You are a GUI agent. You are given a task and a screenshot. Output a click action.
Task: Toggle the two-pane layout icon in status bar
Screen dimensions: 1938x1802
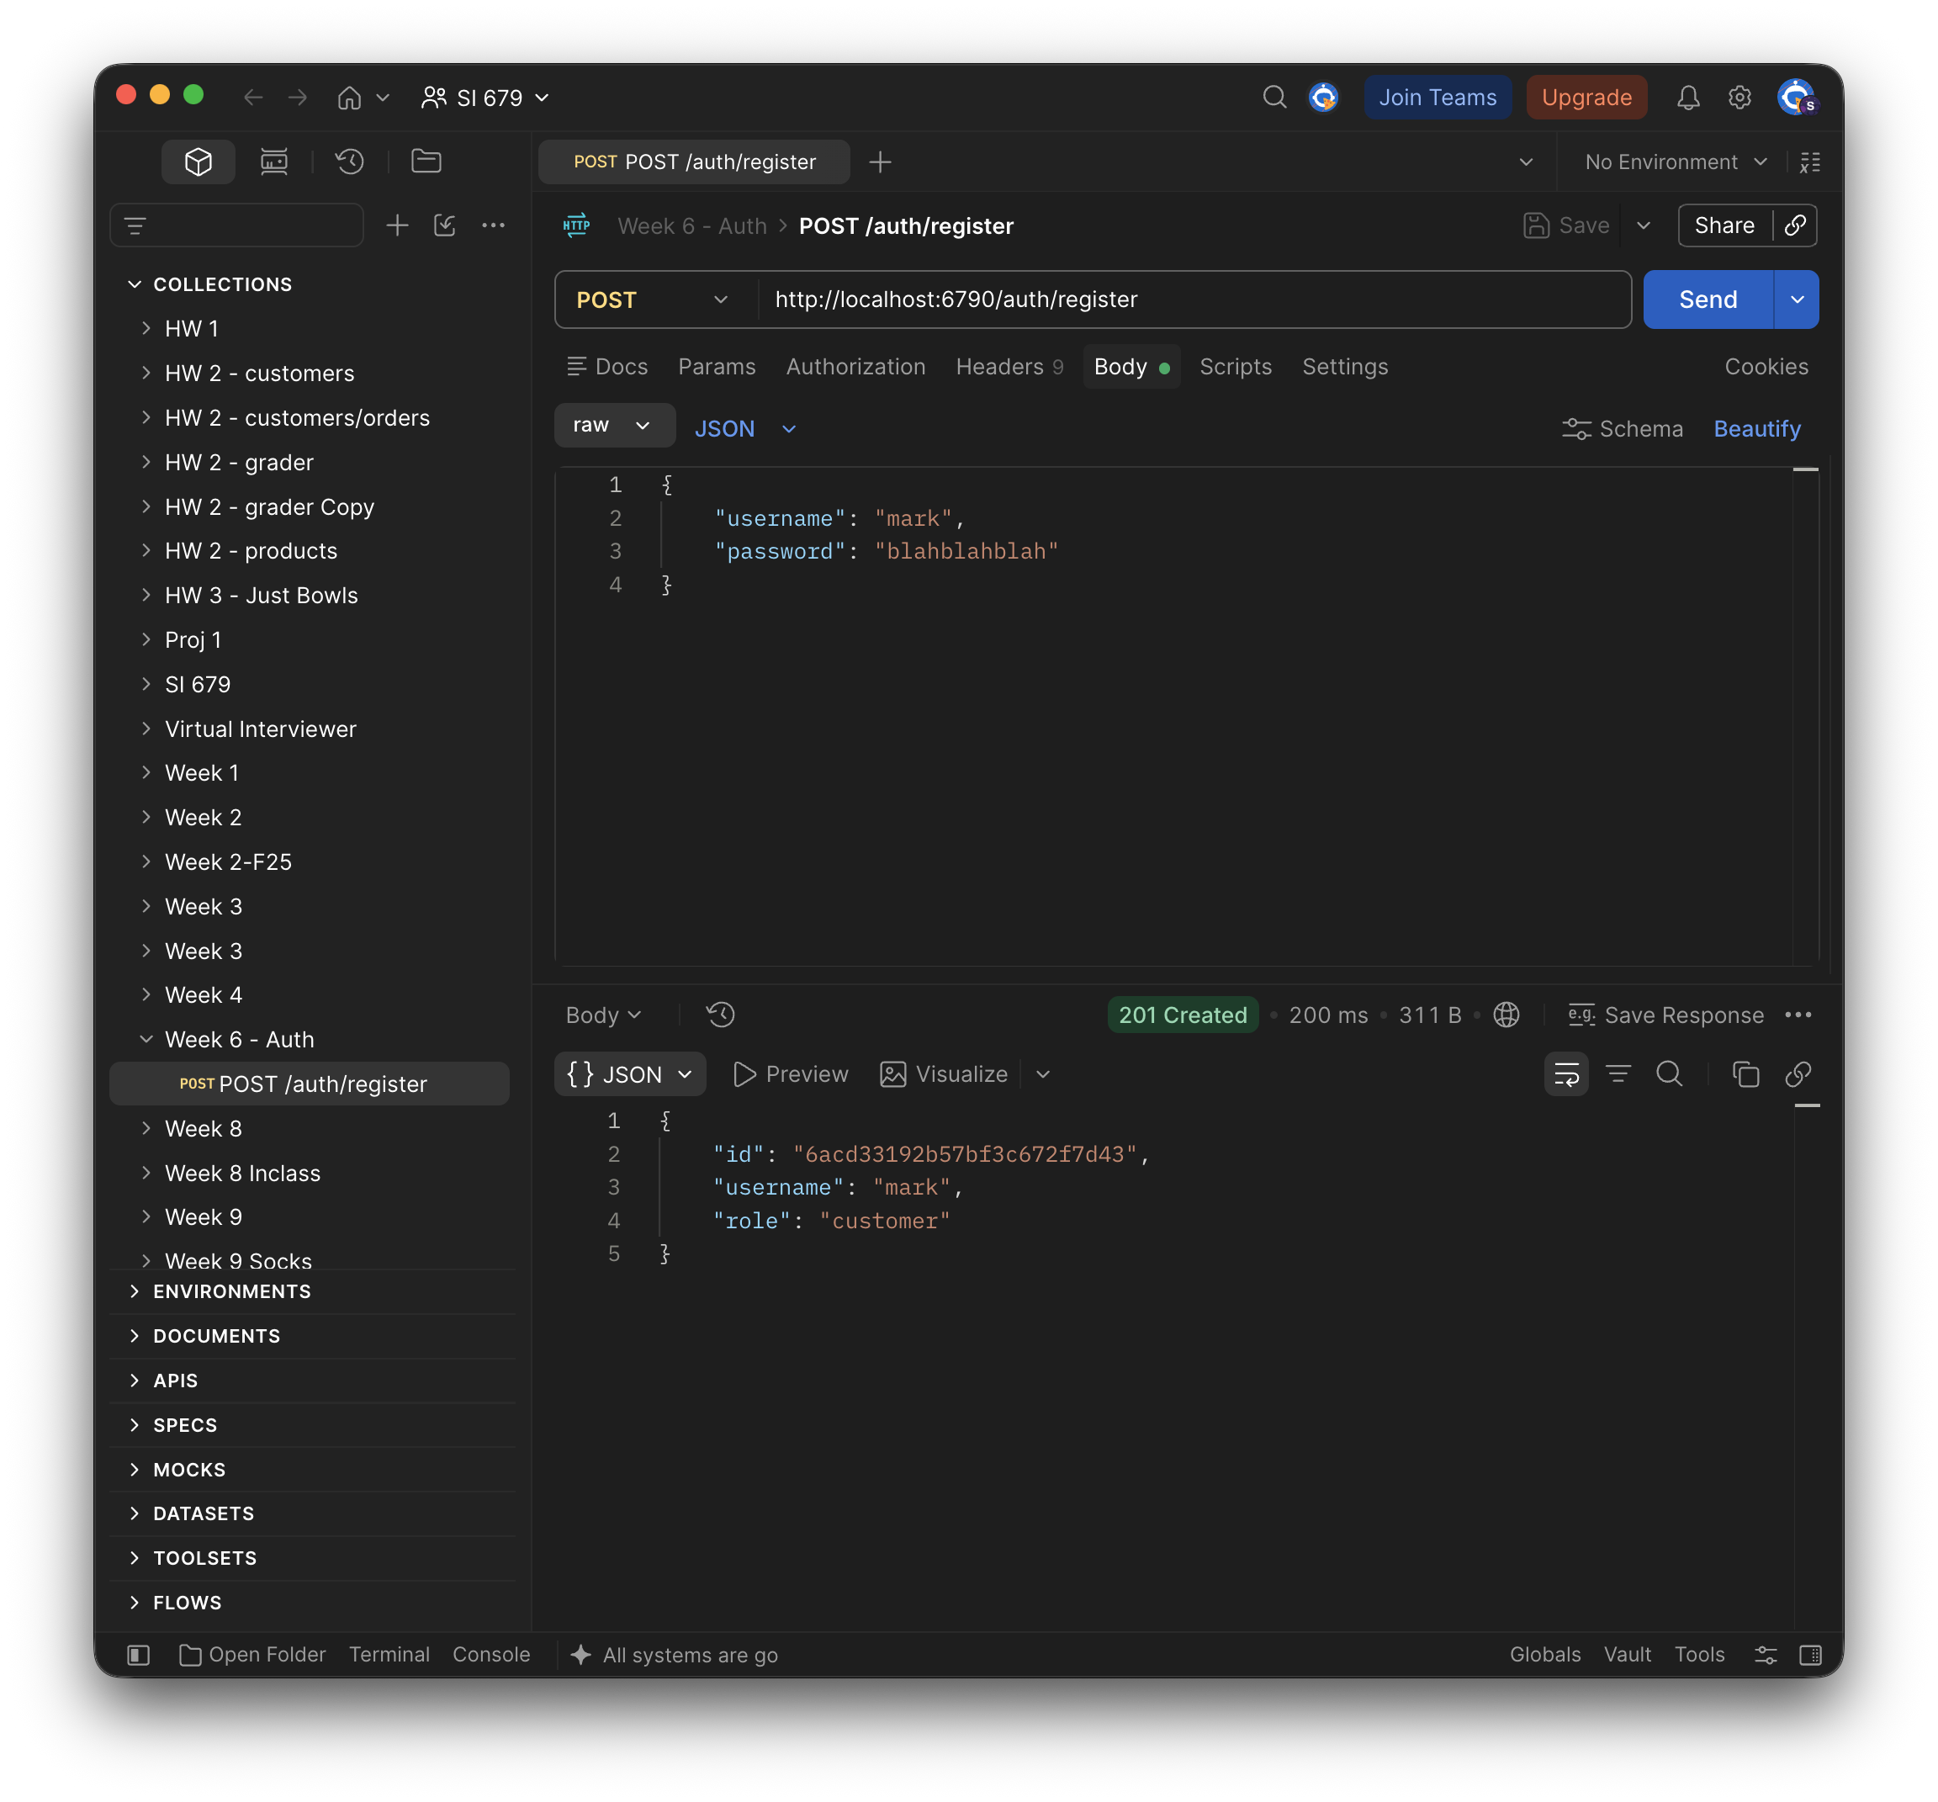(x=1810, y=1655)
